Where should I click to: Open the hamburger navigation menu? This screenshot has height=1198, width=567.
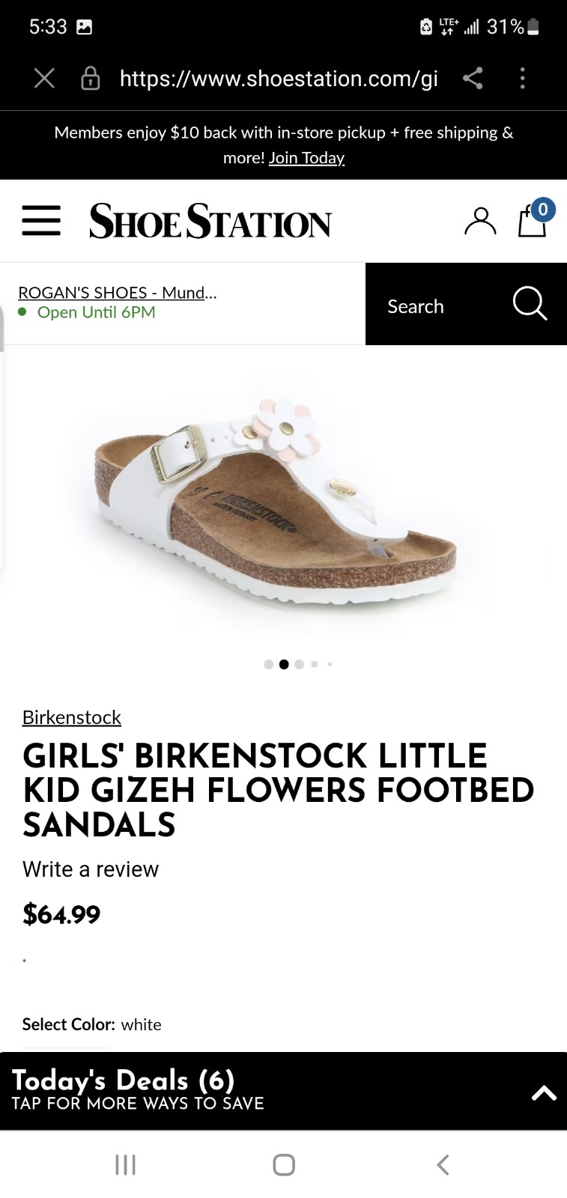coord(41,221)
